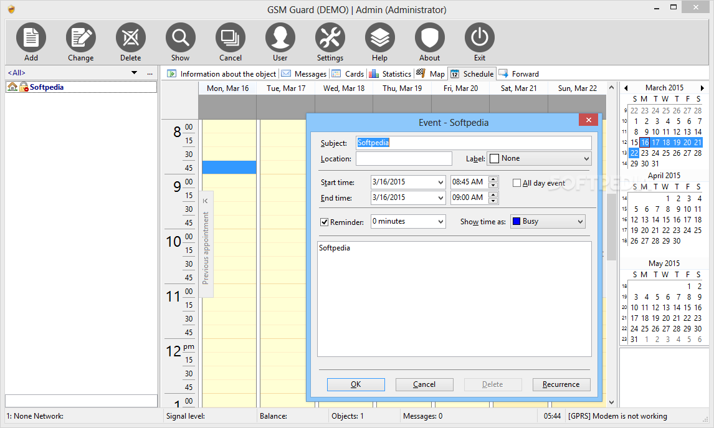Switch to the Messages tab

pos(304,74)
